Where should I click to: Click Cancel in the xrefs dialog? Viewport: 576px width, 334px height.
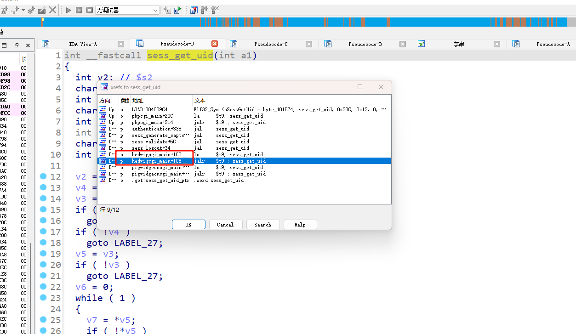pos(225,225)
